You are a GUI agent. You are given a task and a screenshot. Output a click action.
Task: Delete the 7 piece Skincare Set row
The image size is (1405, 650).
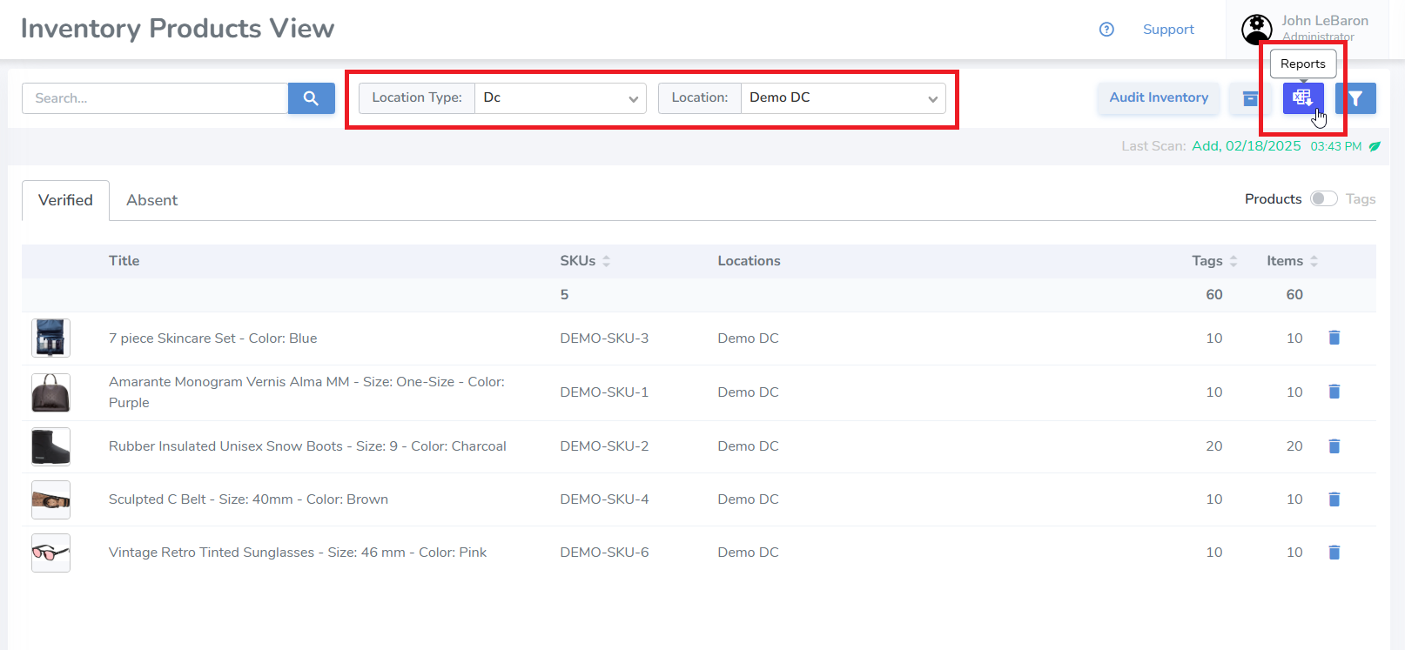(x=1334, y=338)
